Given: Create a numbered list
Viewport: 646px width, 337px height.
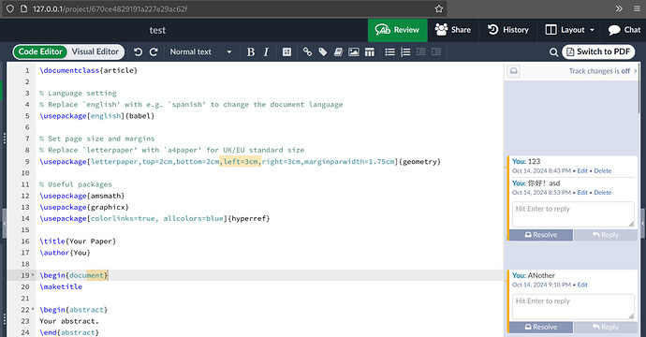Looking at the screenshot, I should [x=405, y=51].
